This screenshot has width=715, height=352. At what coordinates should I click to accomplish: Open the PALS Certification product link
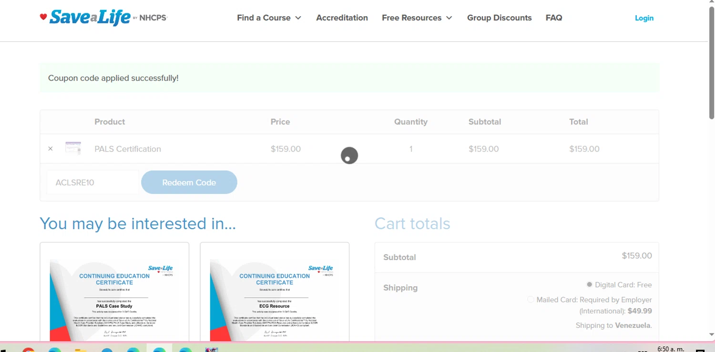128,149
